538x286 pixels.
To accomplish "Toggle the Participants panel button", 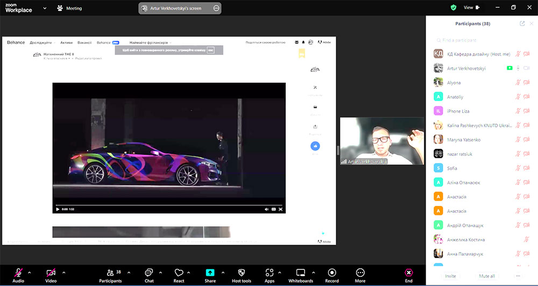I will [110, 275].
